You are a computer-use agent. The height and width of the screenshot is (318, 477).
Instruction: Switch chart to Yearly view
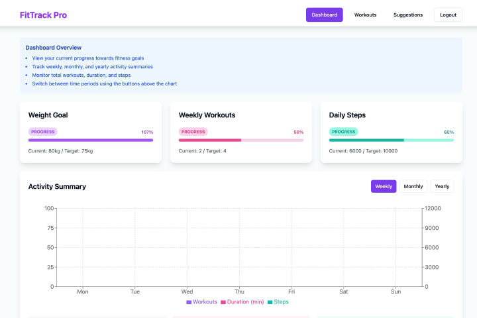coord(442,186)
